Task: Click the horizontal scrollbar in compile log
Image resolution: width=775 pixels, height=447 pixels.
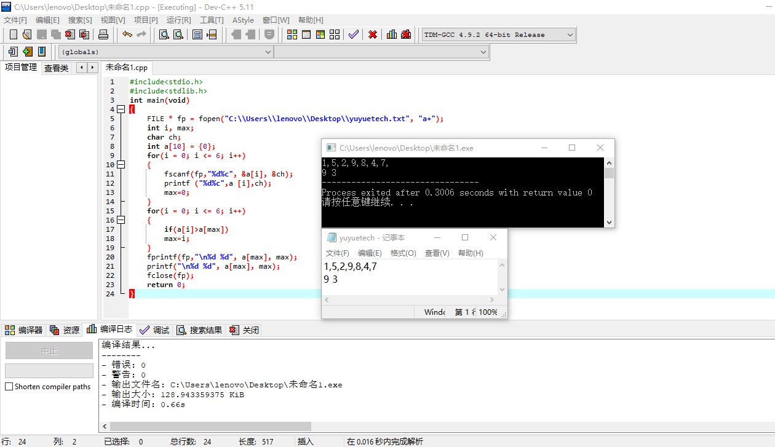Action: [210, 426]
